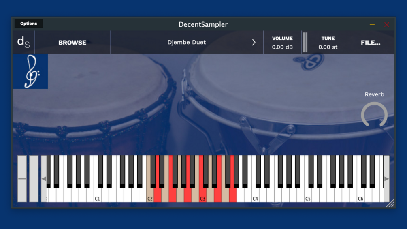Play the tan C2 key
Viewport: 407px width, 229px height.
pyautogui.click(x=150, y=195)
